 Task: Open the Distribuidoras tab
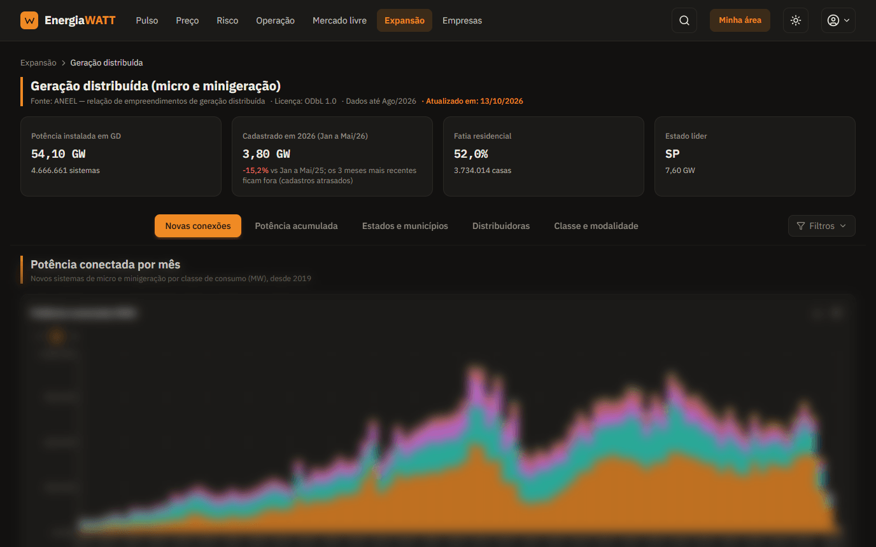point(501,226)
